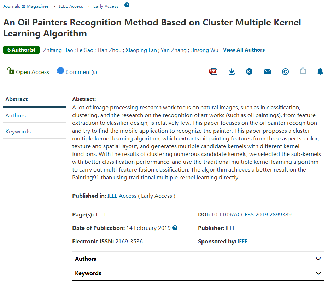Viewport: 334px width, 284px height.
Task: Open author Zhifang Liao's profile
Action: click(x=58, y=50)
